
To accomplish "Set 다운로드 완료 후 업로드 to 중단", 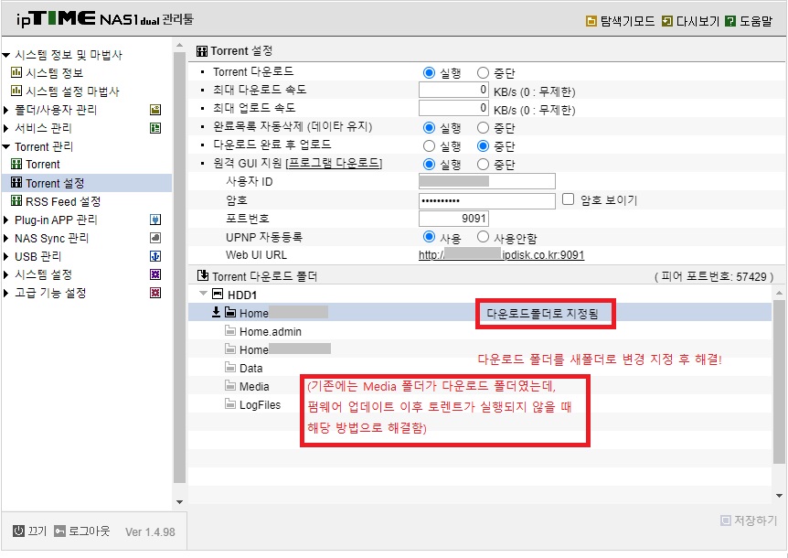I will (483, 146).
